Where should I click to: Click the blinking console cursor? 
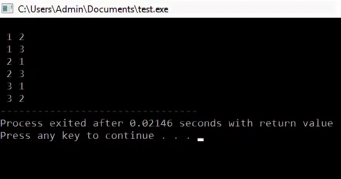pos(201,140)
